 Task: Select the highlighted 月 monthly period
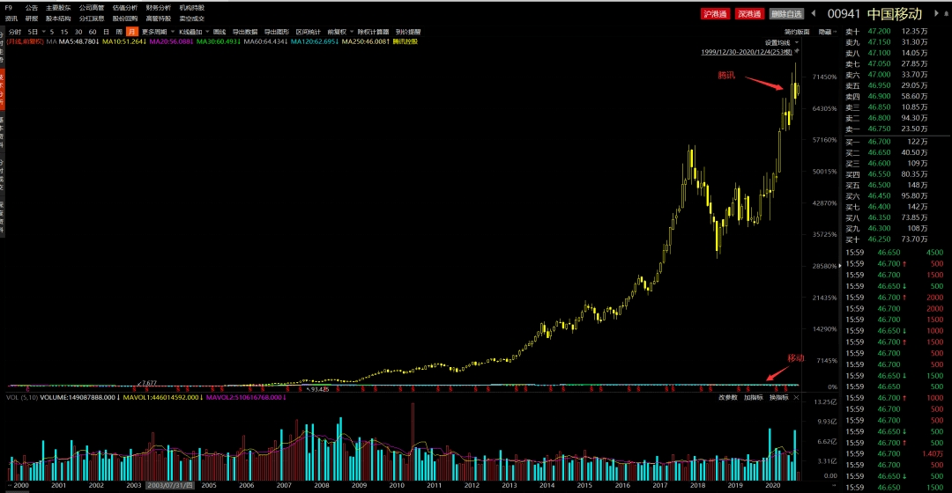click(132, 32)
